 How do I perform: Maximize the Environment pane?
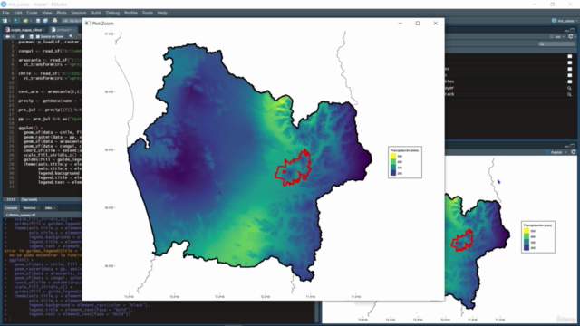573,30
